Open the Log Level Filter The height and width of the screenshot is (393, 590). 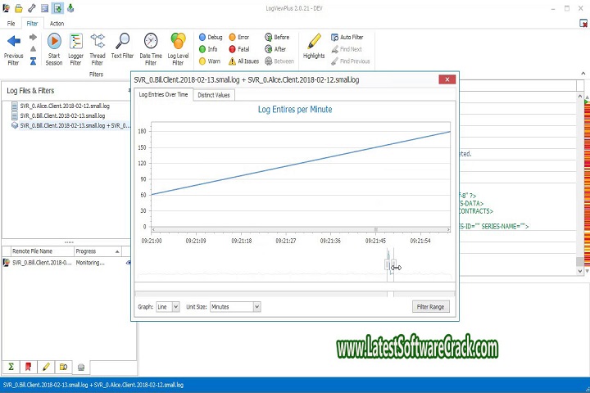coord(178,42)
